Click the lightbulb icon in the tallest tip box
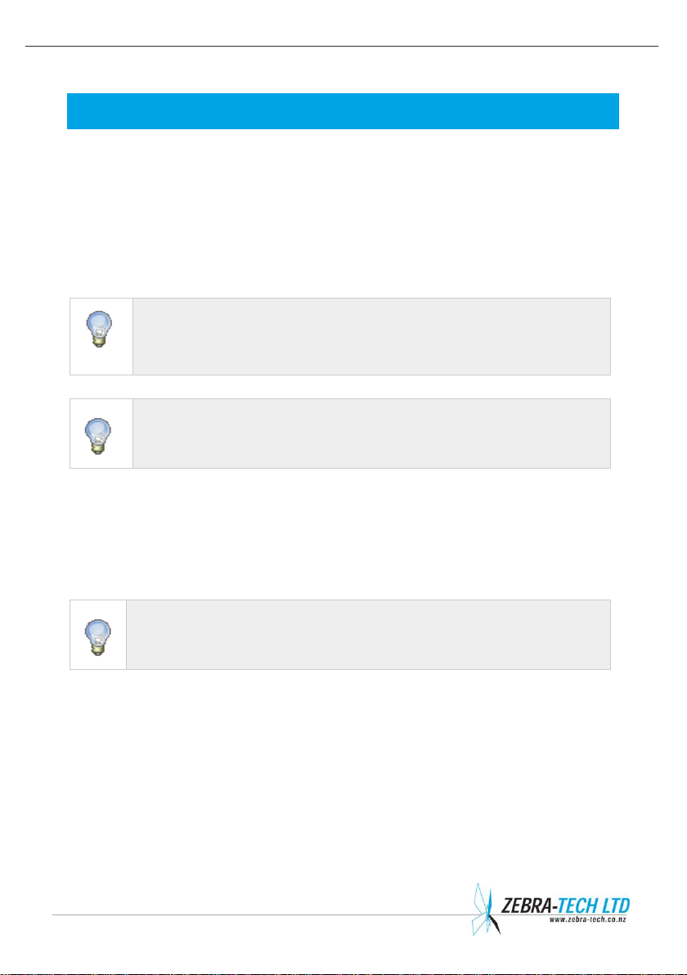Image resolution: width=687 pixels, height=975 pixels. click(x=98, y=329)
